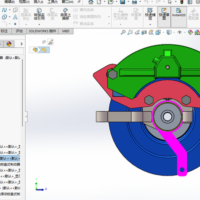The width and height of the screenshot is (200, 200).
Task: Open dropdown beside Display Style icon
Action: [x=174, y=32]
